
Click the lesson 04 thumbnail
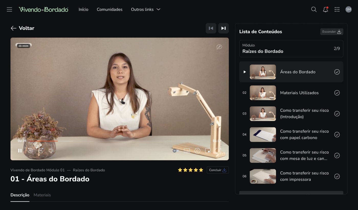point(263,135)
